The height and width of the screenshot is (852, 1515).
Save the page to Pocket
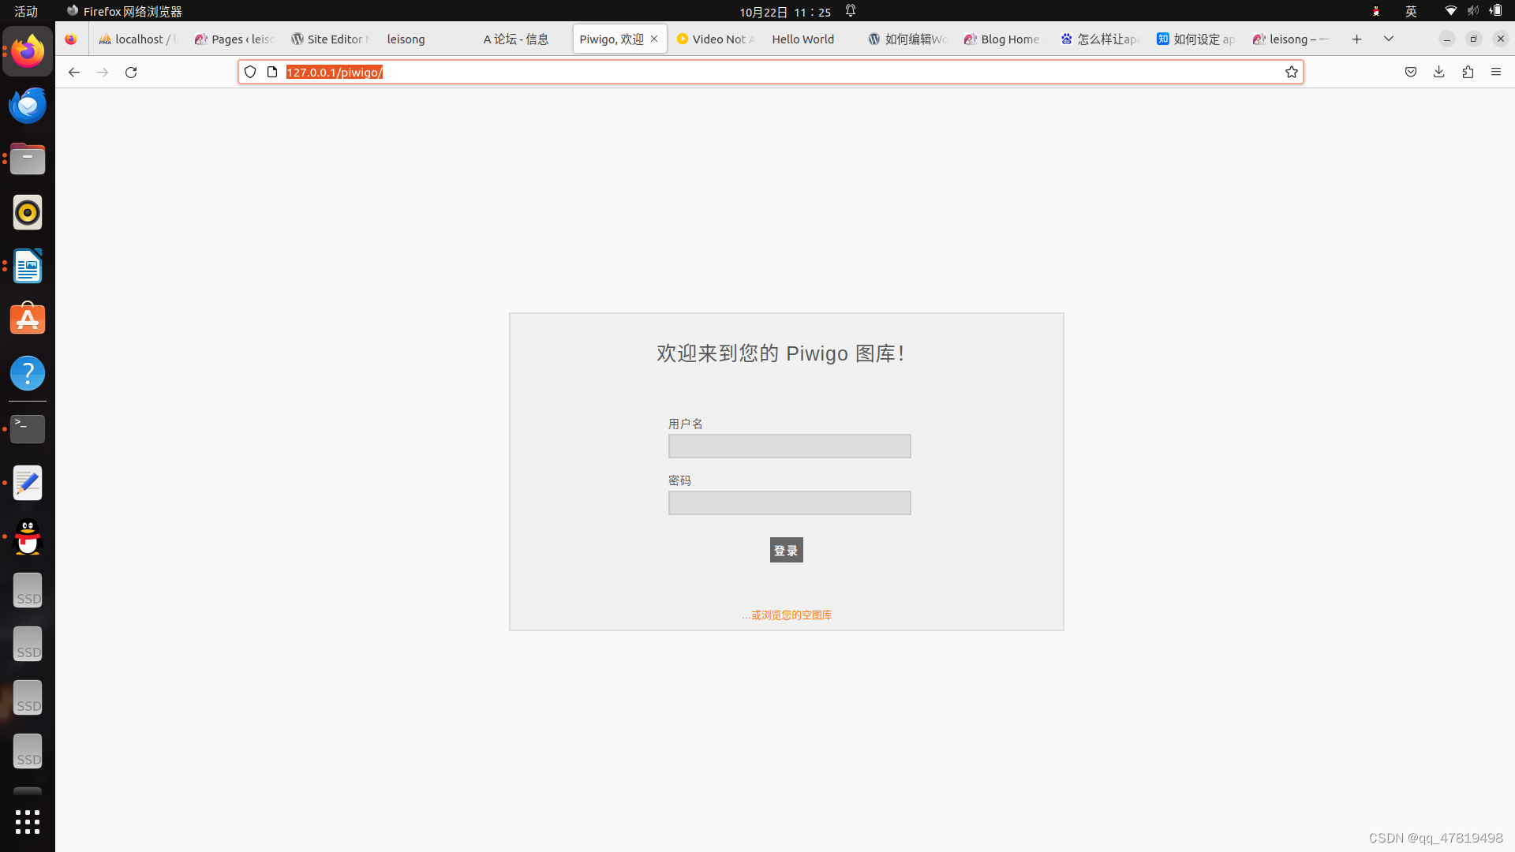(1410, 72)
